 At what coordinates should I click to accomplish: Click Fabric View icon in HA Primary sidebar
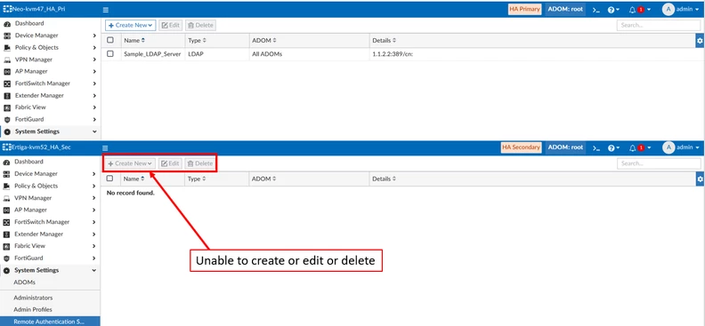[7, 107]
